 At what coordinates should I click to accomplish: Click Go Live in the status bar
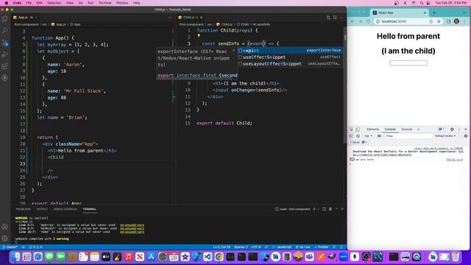click(302, 247)
